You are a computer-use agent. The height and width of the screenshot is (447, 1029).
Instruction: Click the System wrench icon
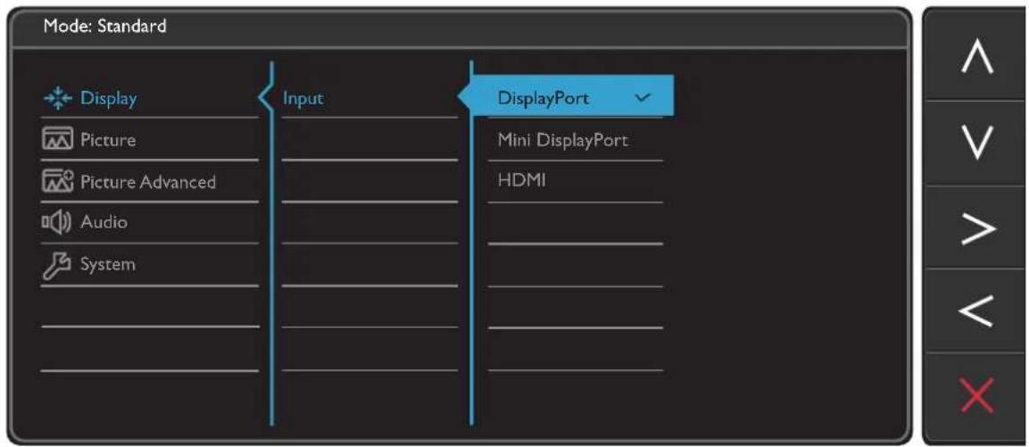pos(58,264)
